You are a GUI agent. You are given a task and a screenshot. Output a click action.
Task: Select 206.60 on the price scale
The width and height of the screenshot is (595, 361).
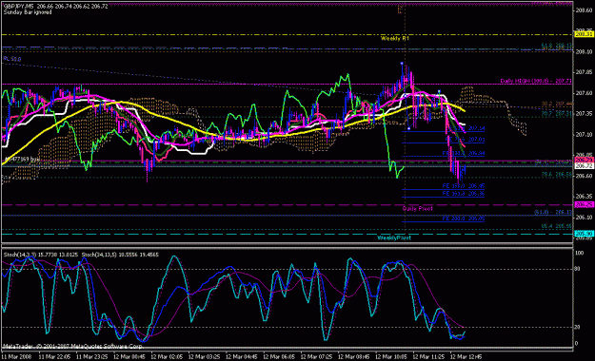tap(584, 176)
